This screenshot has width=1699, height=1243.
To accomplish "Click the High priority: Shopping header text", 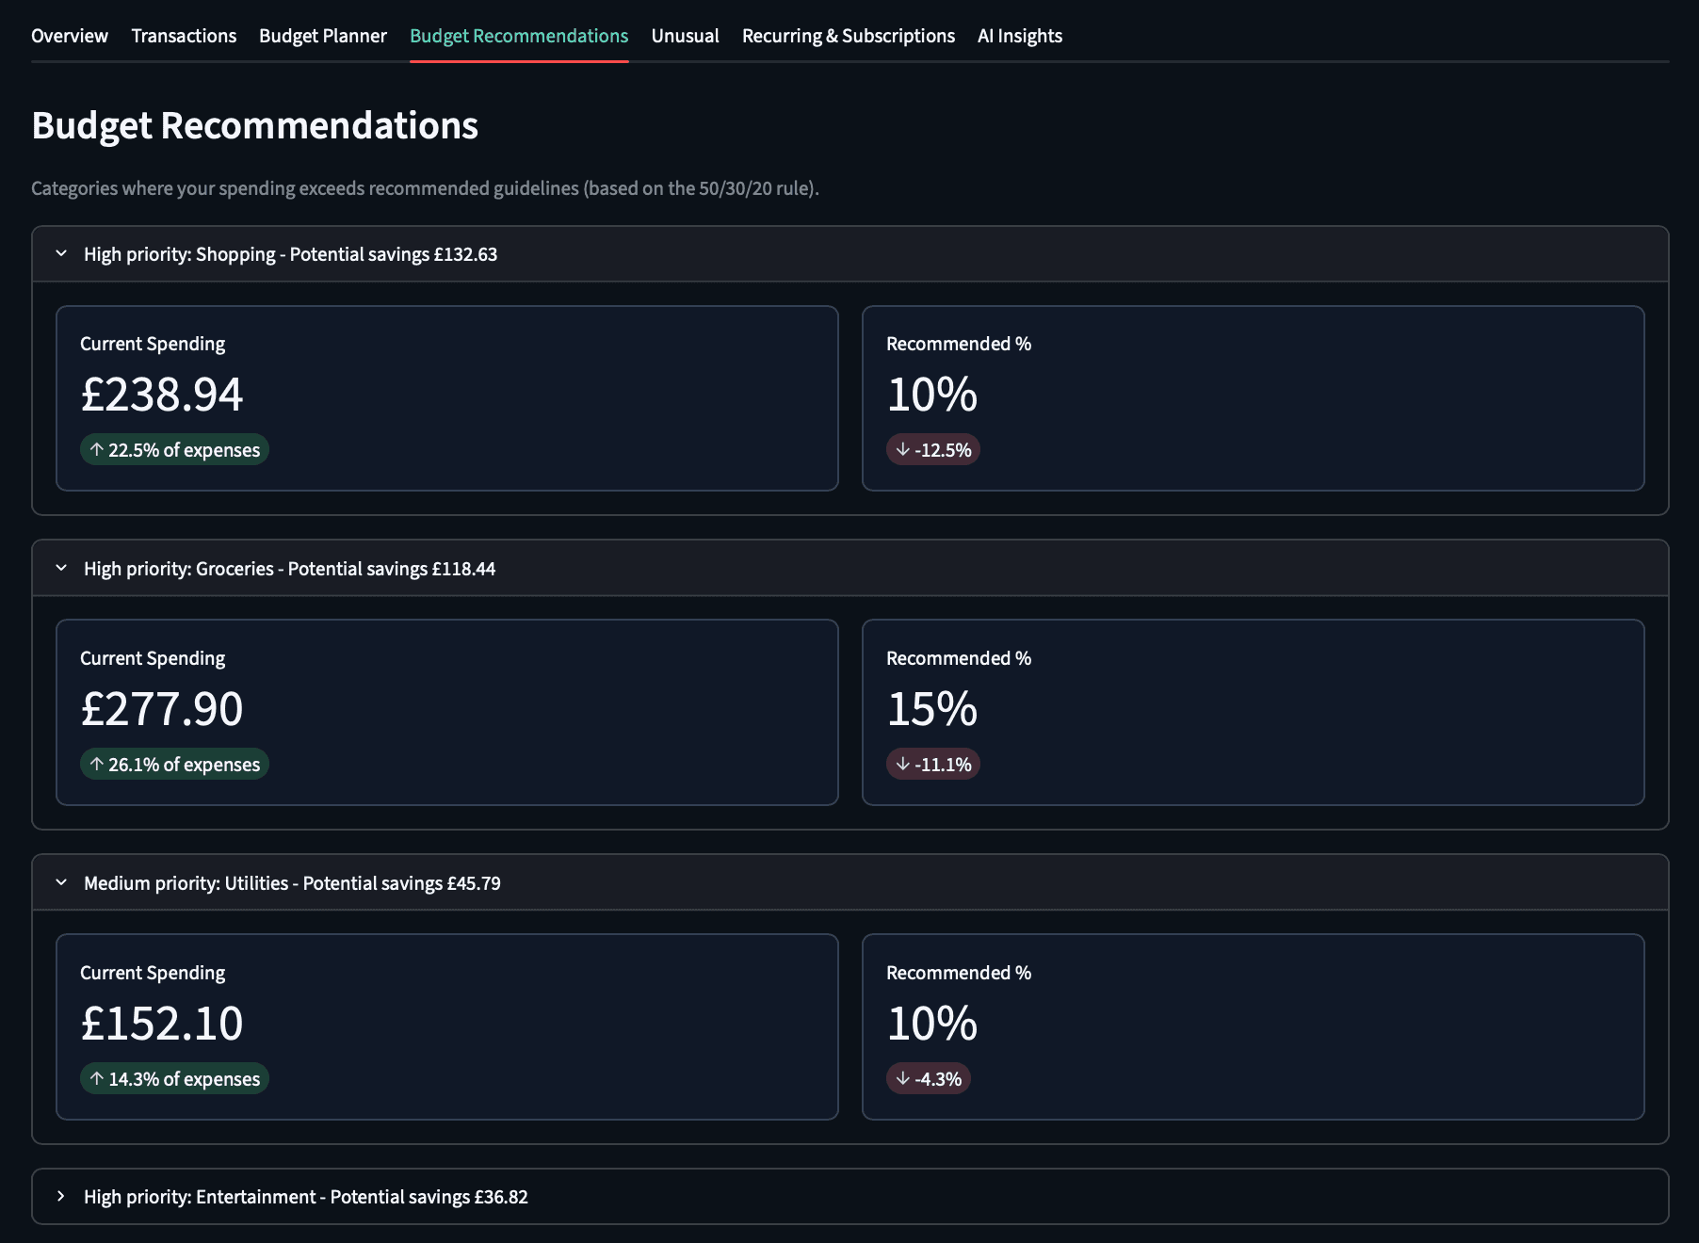I will (290, 254).
